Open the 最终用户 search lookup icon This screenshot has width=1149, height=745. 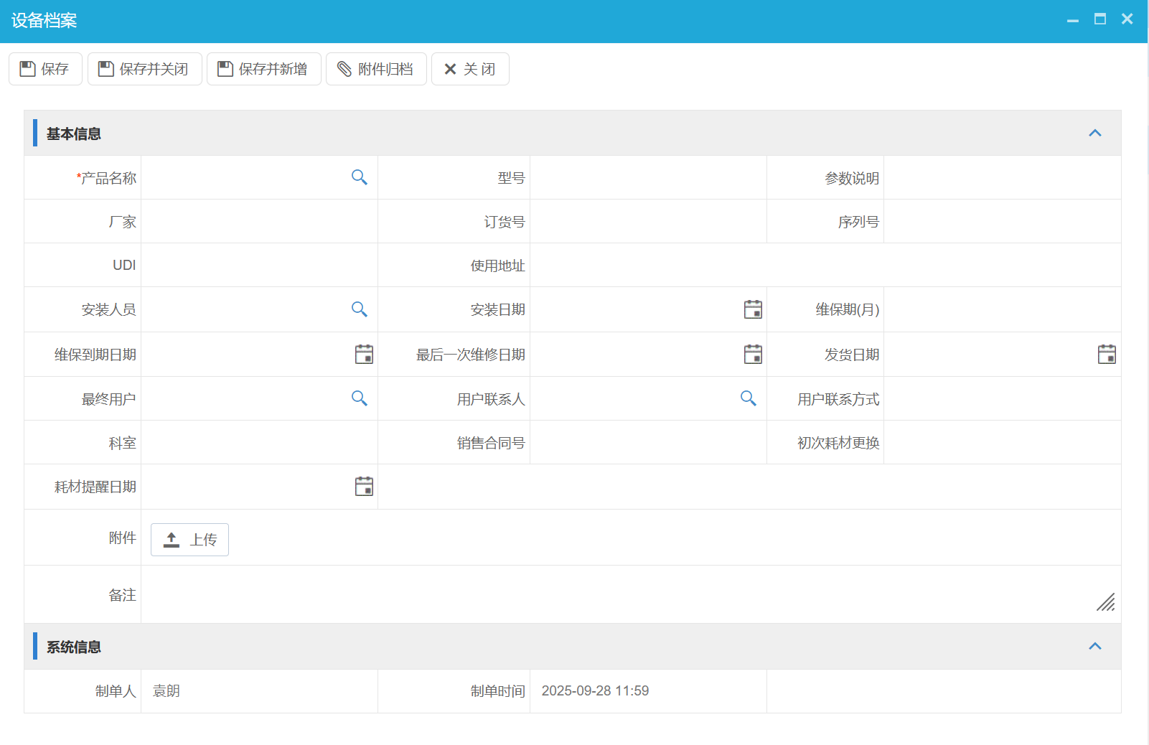359,398
